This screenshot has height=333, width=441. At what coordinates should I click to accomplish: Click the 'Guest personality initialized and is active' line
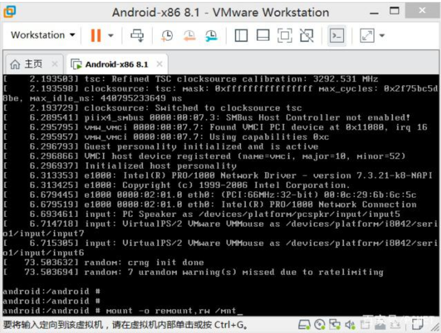coord(161,146)
